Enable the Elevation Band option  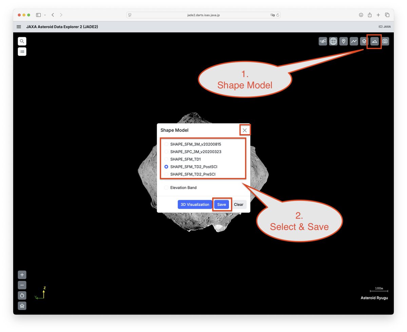[x=166, y=188]
